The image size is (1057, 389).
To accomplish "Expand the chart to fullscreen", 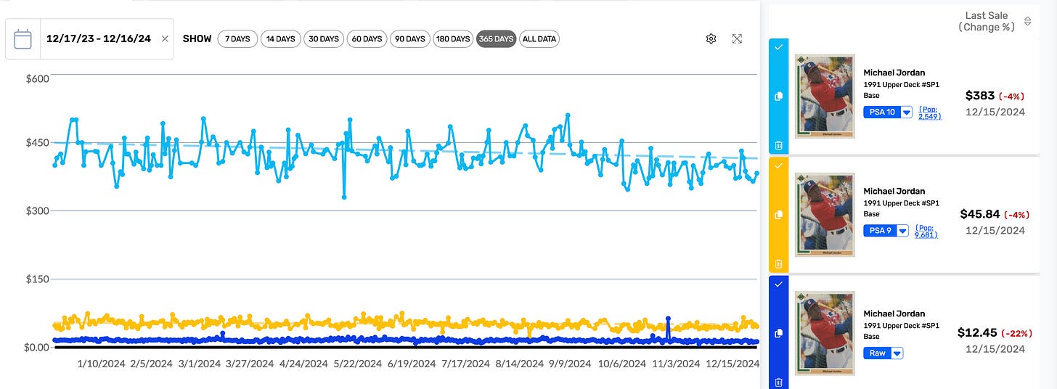I will [737, 39].
